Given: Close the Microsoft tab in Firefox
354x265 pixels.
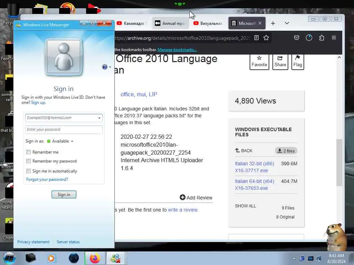Looking at the screenshot, I should [x=260, y=23].
